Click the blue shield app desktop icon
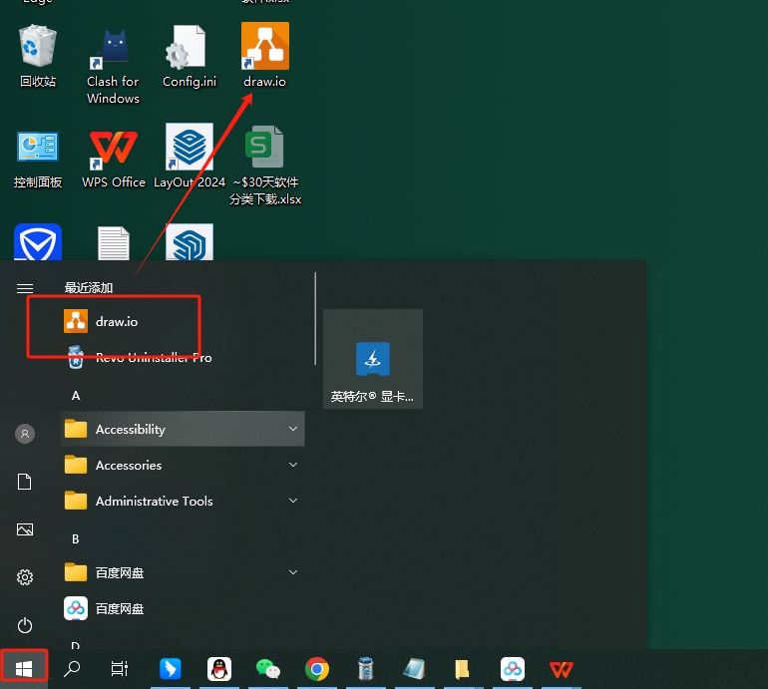The image size is (768, 689). [x=38, y=242]
